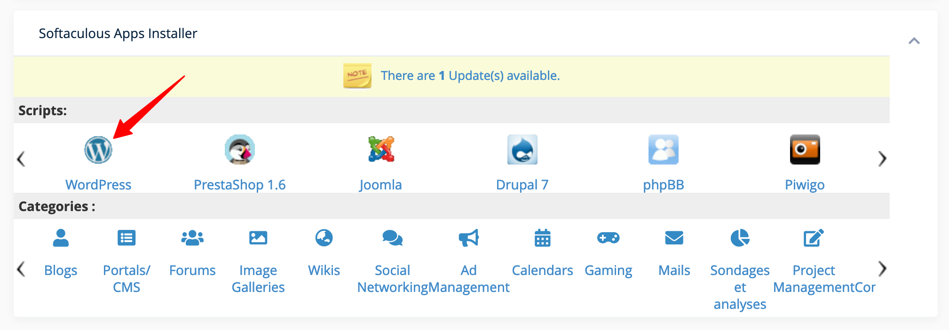The image size is (949, 330).
Task: Open the Calendars category label
Action: click(x=543, y=270)
